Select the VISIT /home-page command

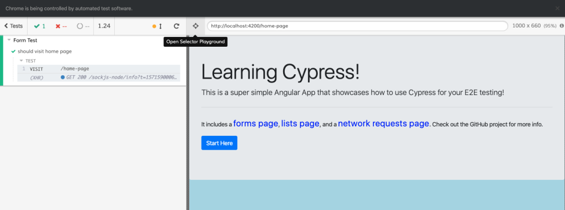99,69
